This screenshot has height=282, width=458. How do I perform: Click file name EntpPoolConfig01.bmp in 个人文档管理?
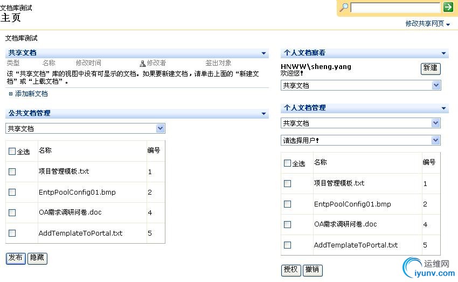[x=352, y=204]
